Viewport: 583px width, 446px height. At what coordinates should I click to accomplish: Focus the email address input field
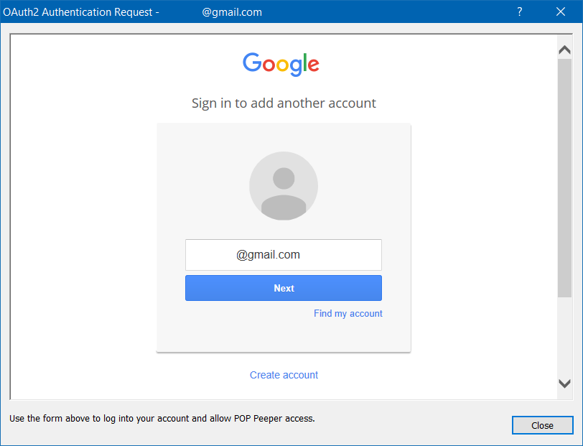[284, 255]
